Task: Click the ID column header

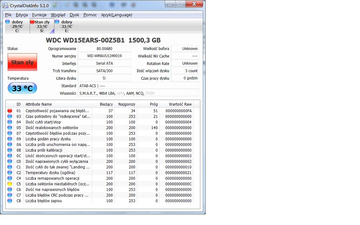Action: [x=19, y=104]
